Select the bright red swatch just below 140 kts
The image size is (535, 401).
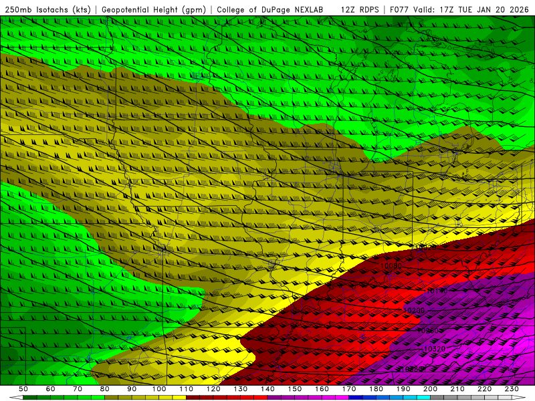pyautogui.click(x=261, y=397)
